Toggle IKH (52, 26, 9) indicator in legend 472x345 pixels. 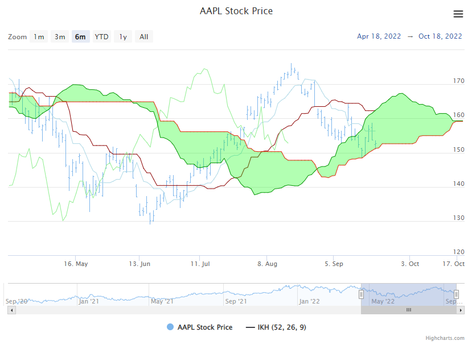(276, 327)
